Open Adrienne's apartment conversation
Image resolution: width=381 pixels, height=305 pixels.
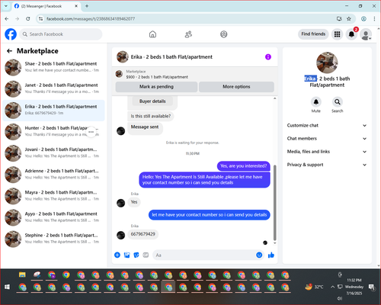[53, 175]
